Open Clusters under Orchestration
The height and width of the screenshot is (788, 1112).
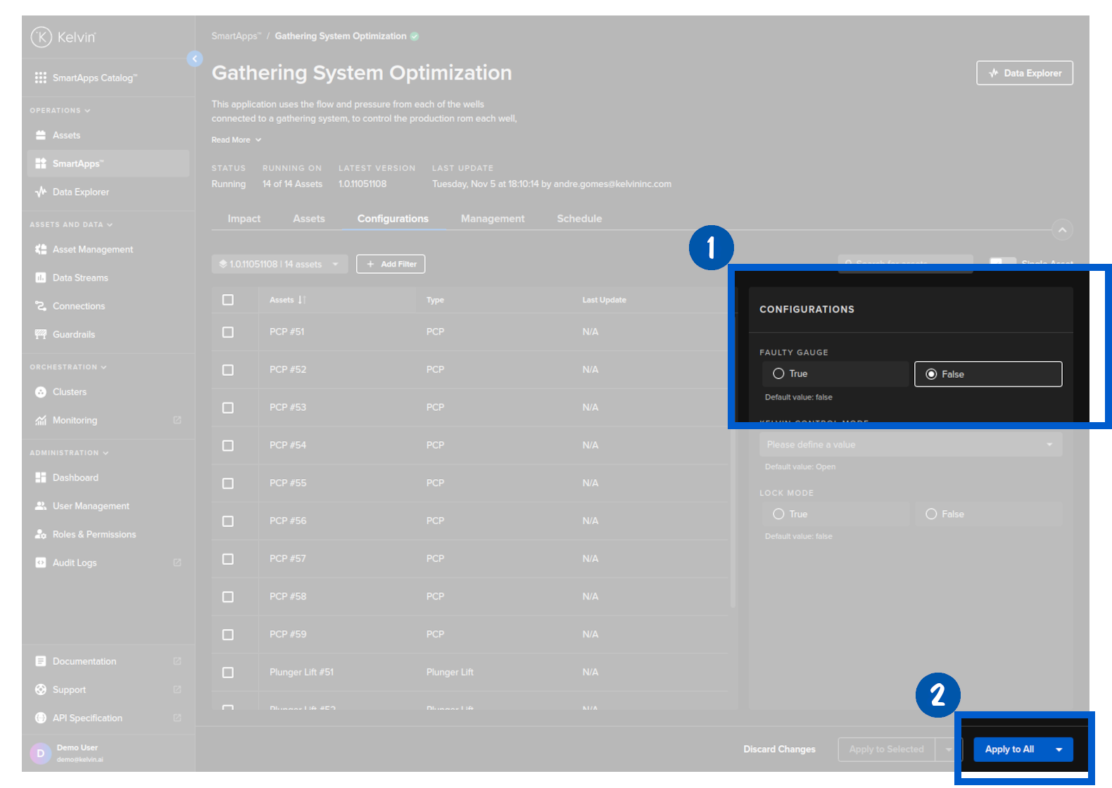click(69, 392)
